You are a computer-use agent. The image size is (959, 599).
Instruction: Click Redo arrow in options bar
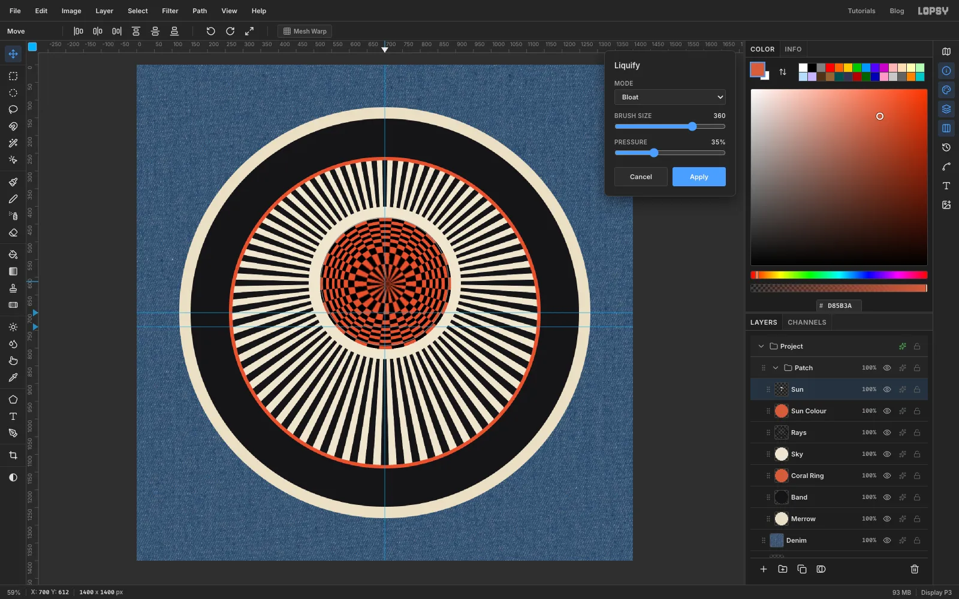click(230, 31)
